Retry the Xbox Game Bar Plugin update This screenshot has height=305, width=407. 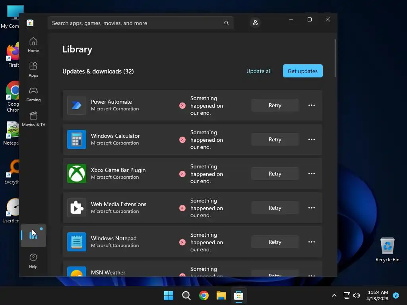click(275, 174)
